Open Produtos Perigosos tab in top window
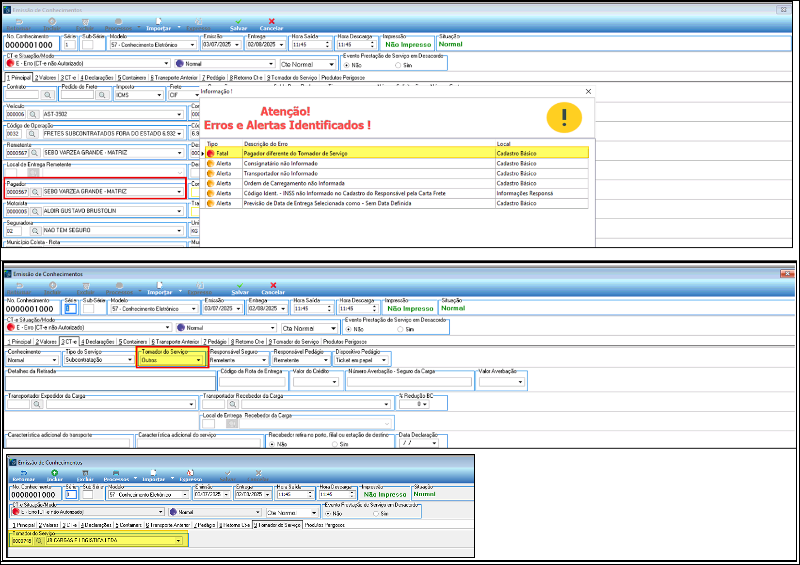Screen dimensions: 800x565 tap(343, 78)
